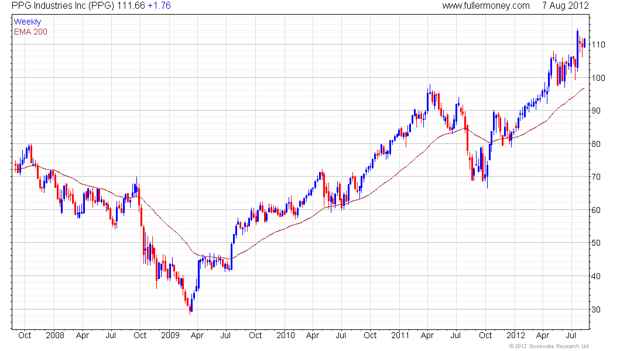Click the 2009 year label on time axis
The width and height of the screenshot is (644, 351).
point(170,335)
